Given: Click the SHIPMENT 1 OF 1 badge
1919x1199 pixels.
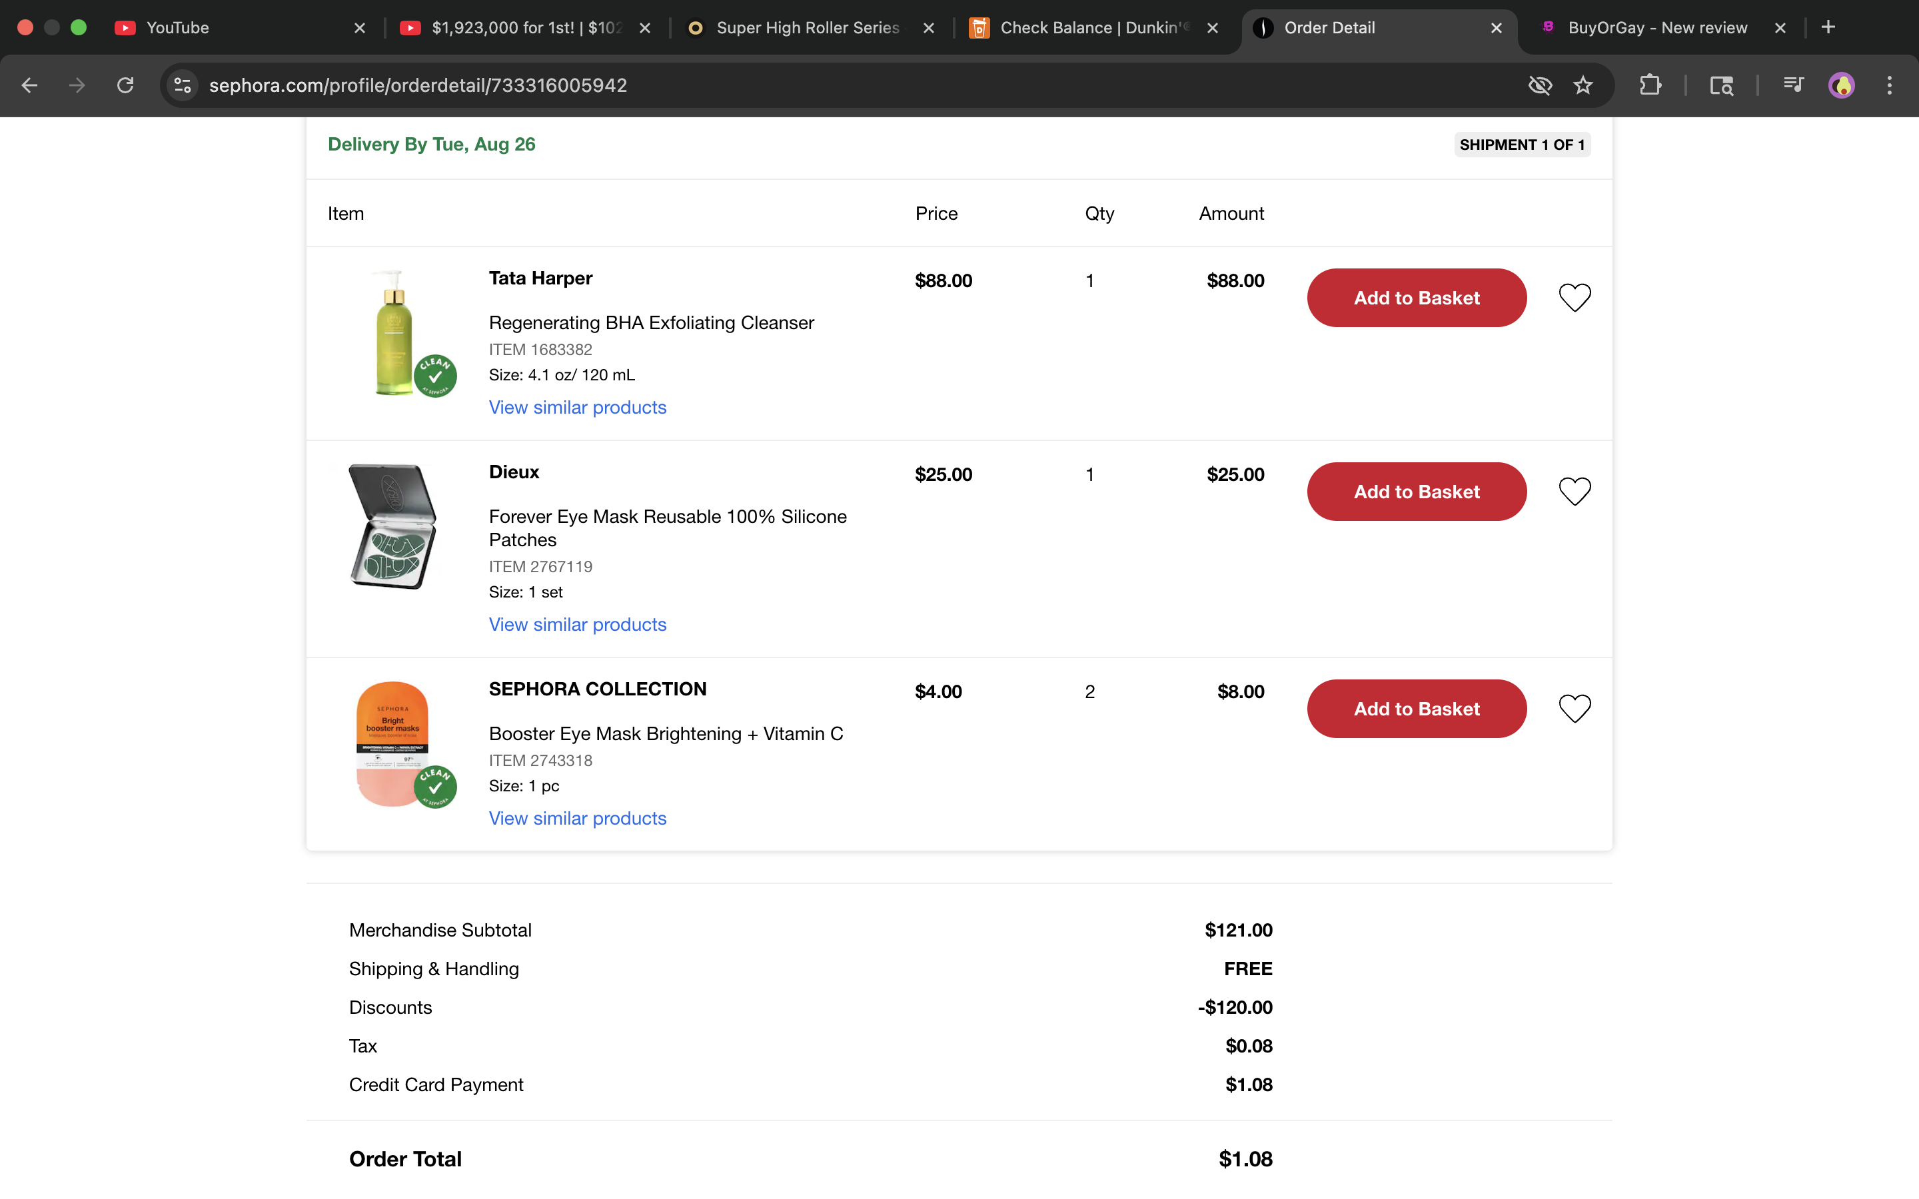Looking at the screenshot, I should (1522, 145).
